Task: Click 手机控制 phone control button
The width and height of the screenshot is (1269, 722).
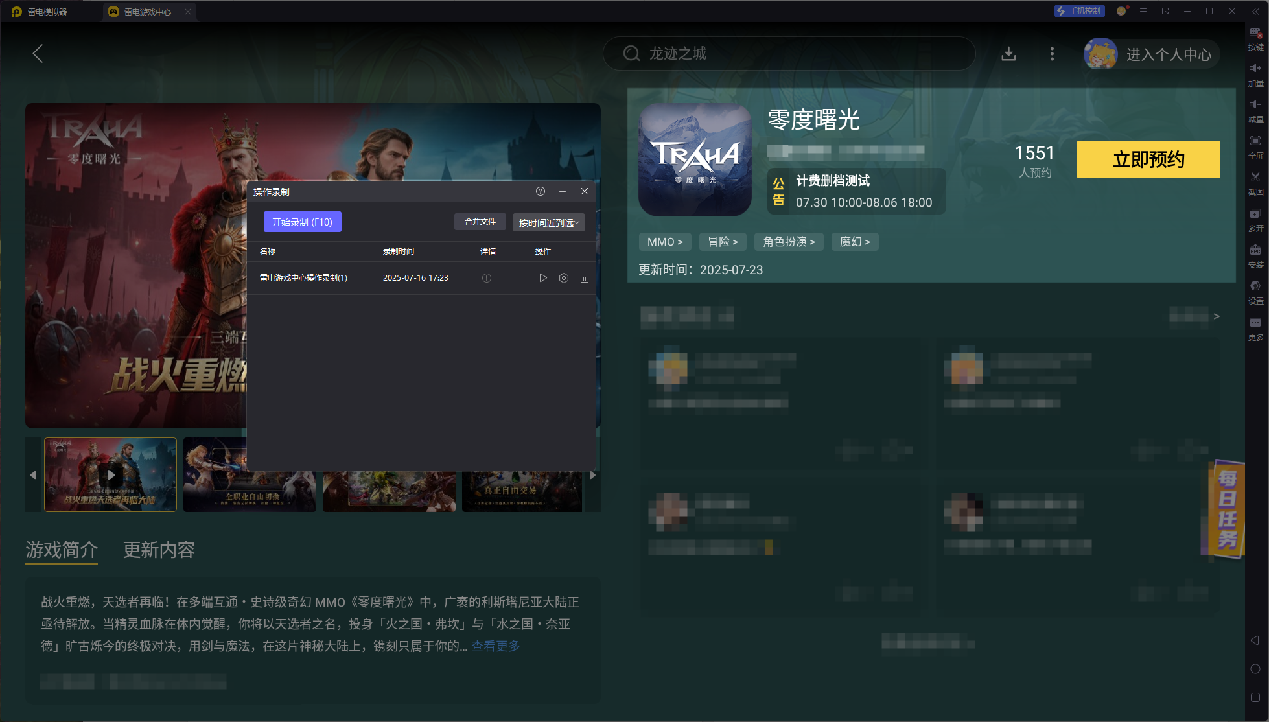Action: point(1080,11)
